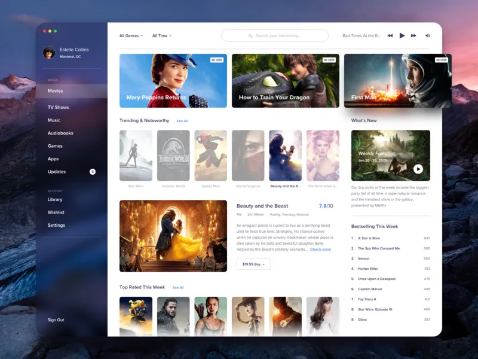The width and height of the screenshot is (478, 359).
Task: Open How to Train Your Dragon banner
Action: tap(286, 81)
